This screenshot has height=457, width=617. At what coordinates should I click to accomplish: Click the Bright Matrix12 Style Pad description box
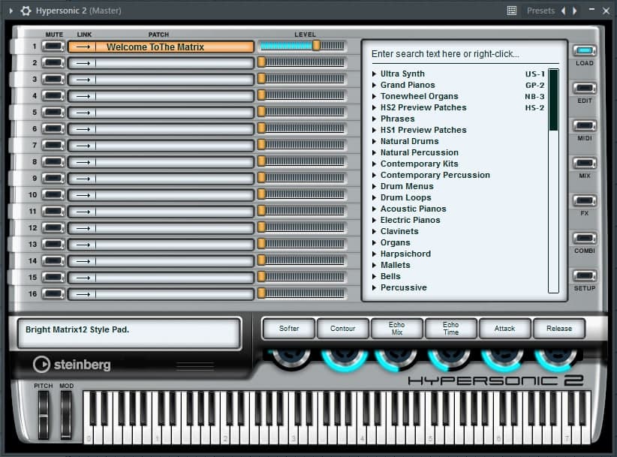[x=128, y=333]
